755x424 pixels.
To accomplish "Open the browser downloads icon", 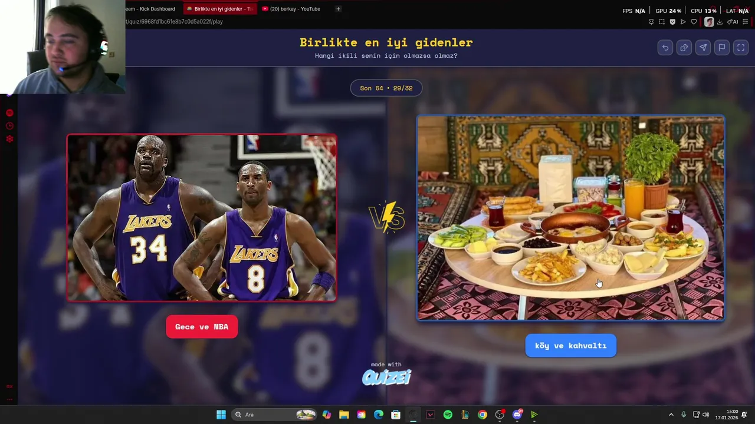I will coord(720,22).
